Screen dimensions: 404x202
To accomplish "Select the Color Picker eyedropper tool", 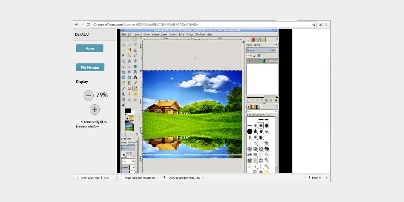I will pyautogui.click(x=135, y=55).
